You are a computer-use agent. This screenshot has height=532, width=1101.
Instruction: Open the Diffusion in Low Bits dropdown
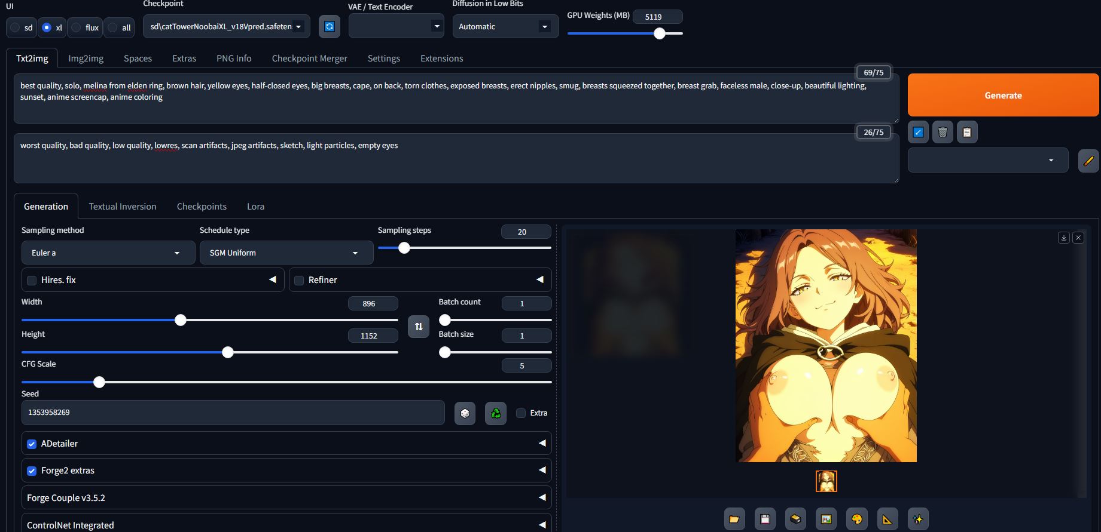coord(505,26)
